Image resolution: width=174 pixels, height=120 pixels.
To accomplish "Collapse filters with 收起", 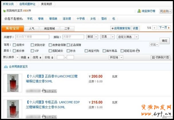I will pyautogui.click(x=154, y=44).
